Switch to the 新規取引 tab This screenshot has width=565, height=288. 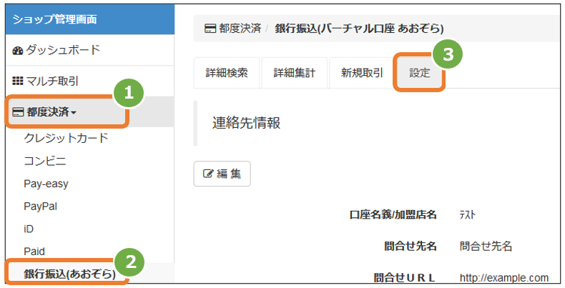362,73
